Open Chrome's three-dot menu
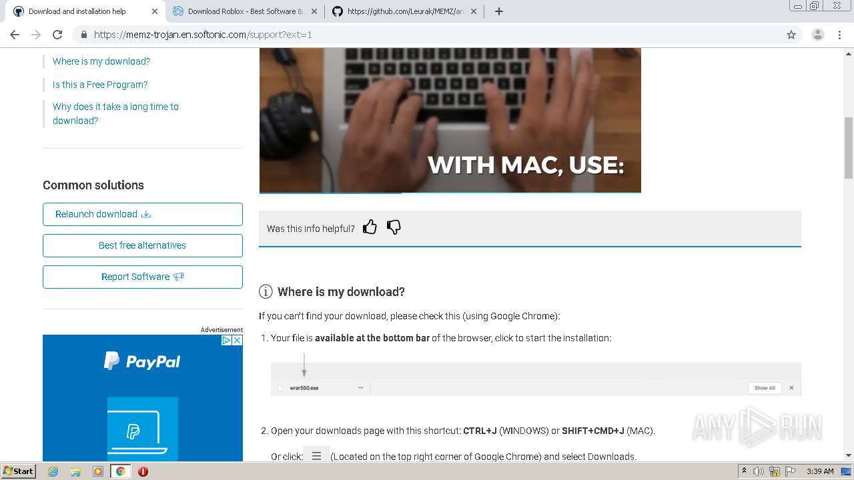Viewport: 854px width, 480px height. [839, 35]
